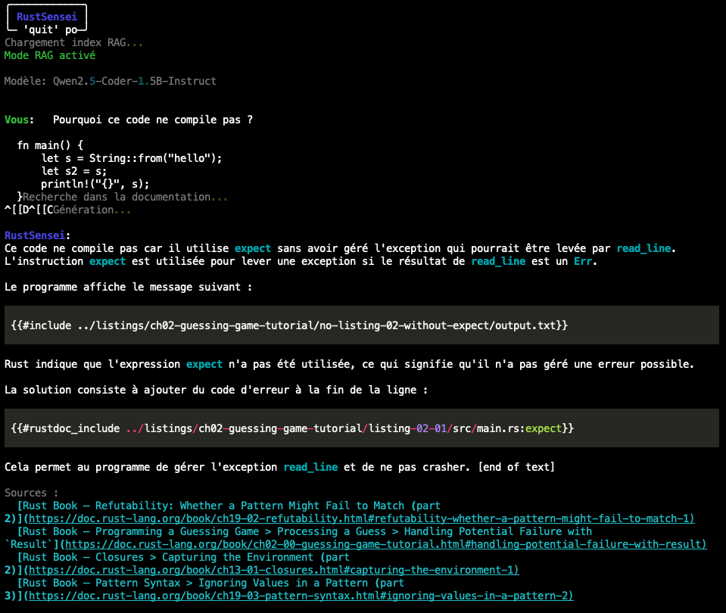Click '[Rust Book — Closures > Capturing' title
This screenshot has height=613, width=726.
coord(183,558)
